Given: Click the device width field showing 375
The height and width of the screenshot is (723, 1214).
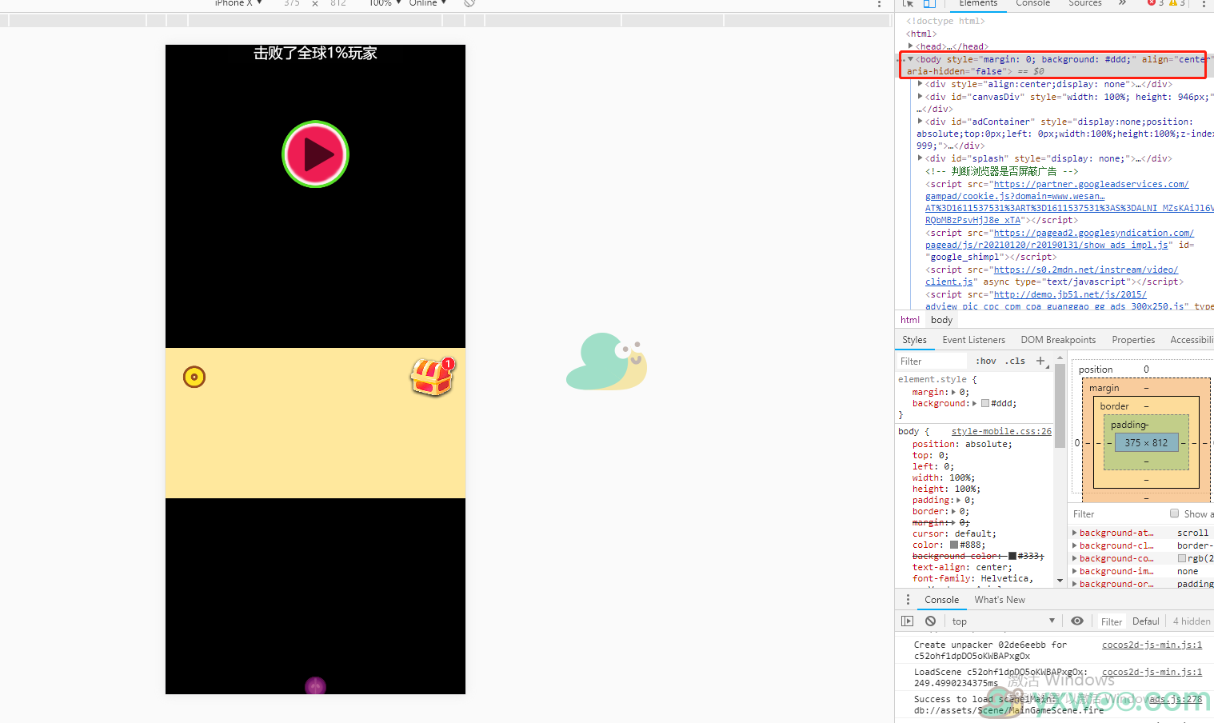Looking at the screenshot, I should [292, 3].
